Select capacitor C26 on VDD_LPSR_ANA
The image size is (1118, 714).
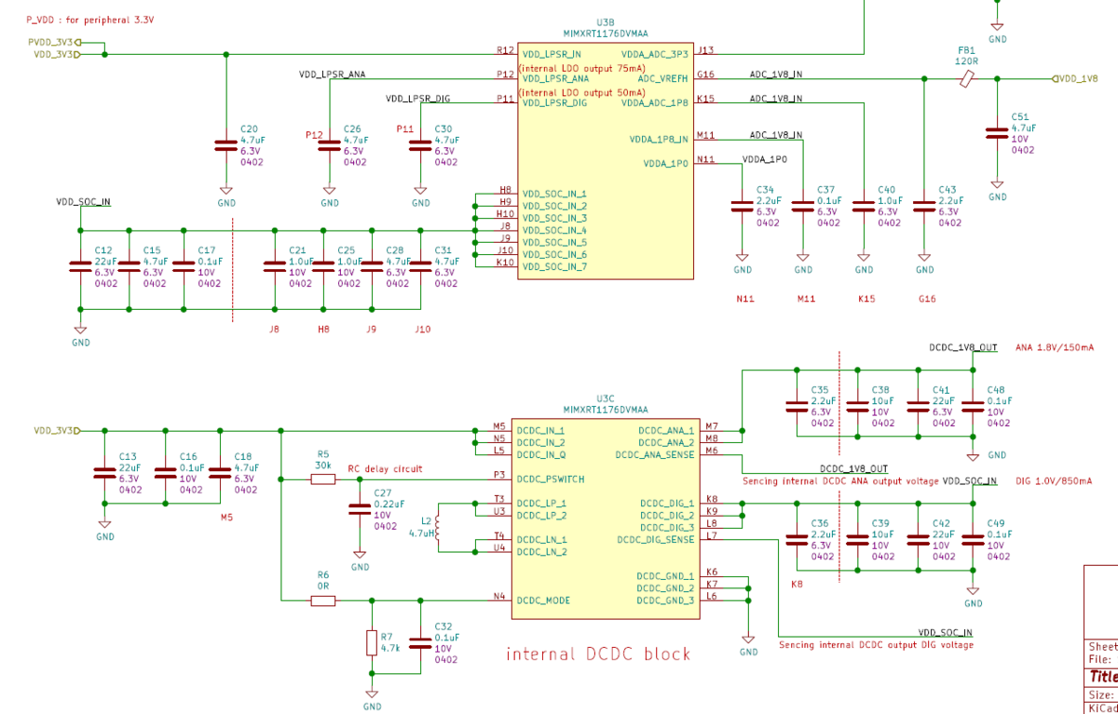coord(328,144)
